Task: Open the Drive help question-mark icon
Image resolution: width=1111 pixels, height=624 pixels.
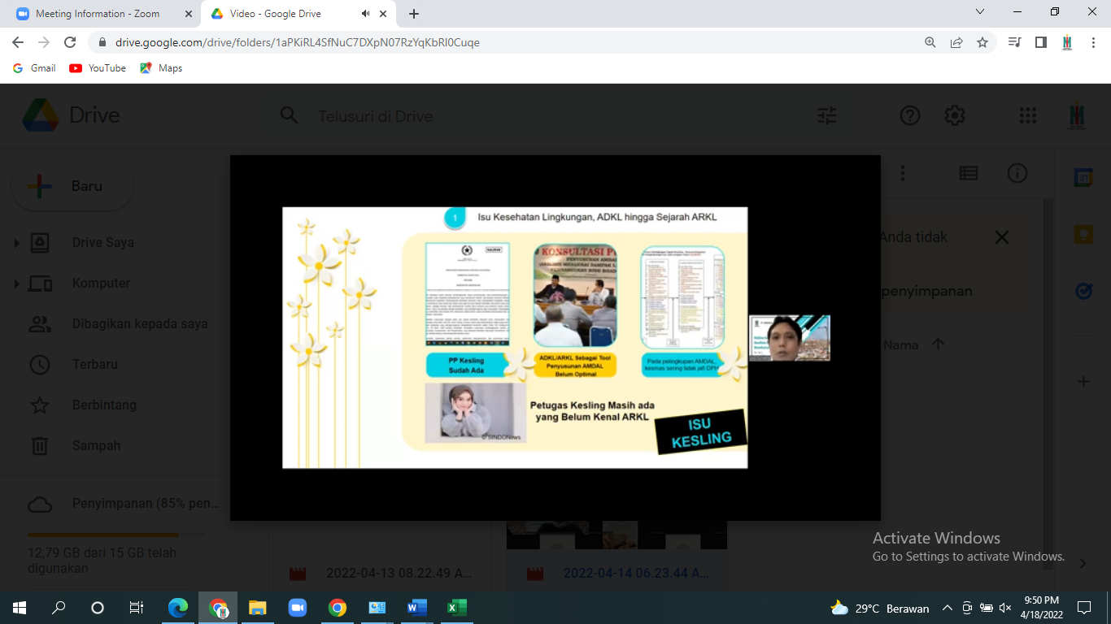Action: [909, 115]
